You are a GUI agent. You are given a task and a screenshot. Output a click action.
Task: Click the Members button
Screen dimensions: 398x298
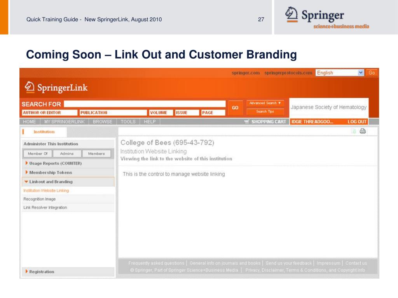[x=96, y=154]
